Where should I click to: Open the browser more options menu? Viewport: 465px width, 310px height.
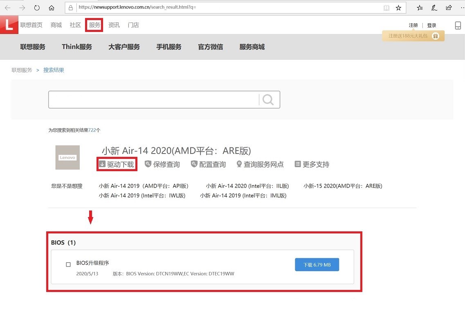point(462,8)
